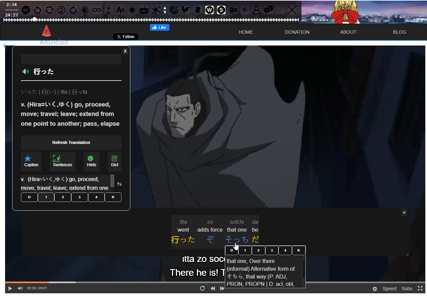Play audio for 行った with the speaker icon
This screenshot has width=427, height=296.
tap(25, 71)
